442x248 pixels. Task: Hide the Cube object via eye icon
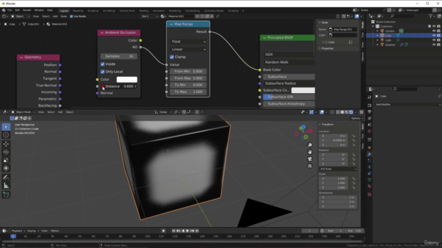pyautogui.click(x=434, y=35)
